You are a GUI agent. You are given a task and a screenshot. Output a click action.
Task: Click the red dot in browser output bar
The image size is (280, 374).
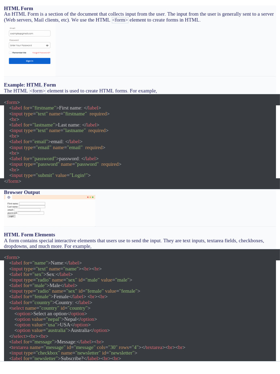tap(88, 197)
